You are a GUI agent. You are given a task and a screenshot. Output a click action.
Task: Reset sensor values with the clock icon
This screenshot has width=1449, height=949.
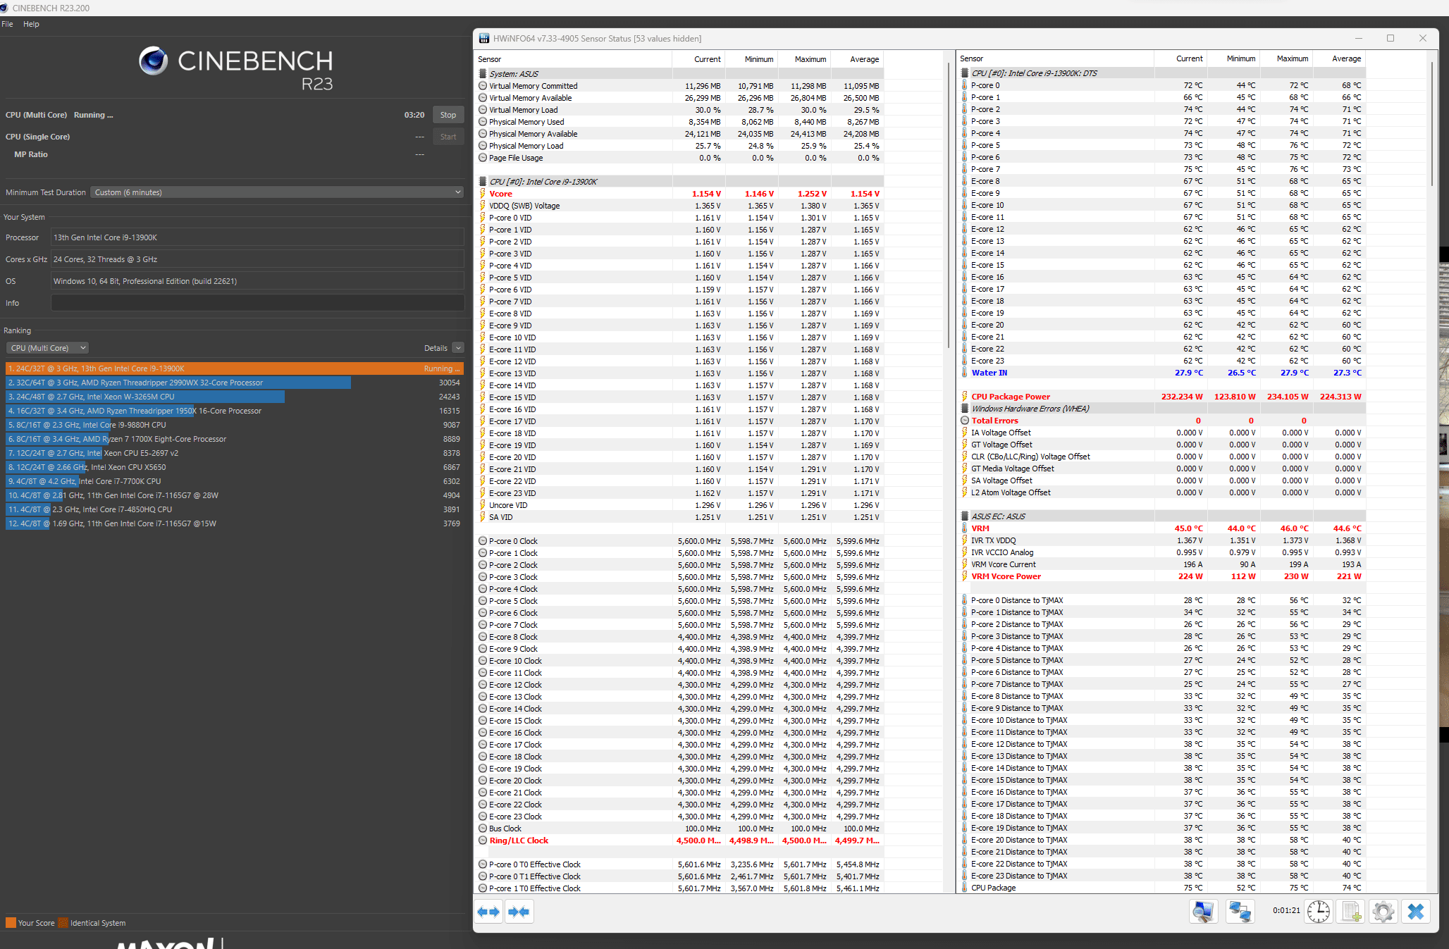(x=1318, y=912)
